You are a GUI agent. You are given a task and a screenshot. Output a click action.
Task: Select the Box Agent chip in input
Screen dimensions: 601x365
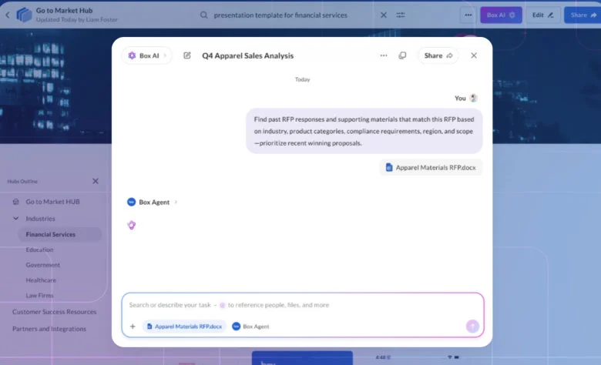(x=251, y=326)
